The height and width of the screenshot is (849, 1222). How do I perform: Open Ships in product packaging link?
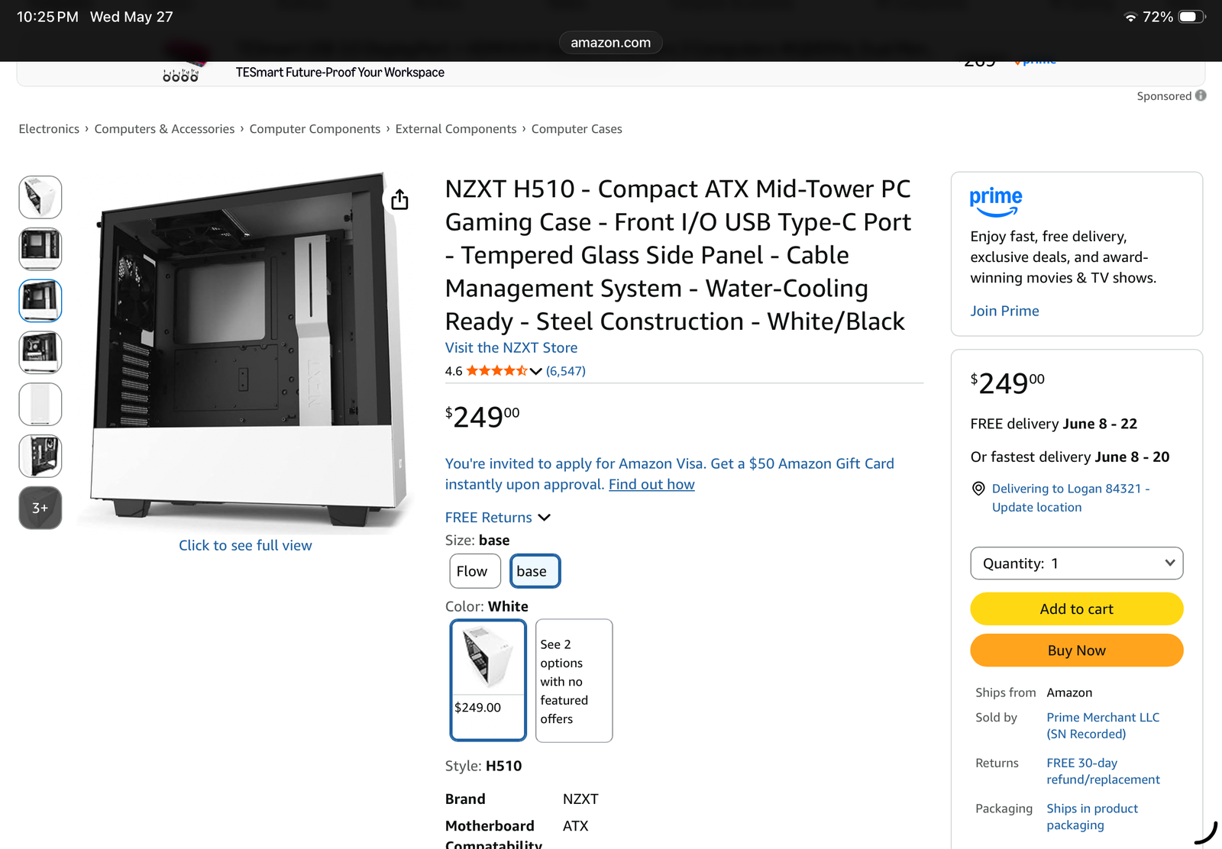[1092, 816]
